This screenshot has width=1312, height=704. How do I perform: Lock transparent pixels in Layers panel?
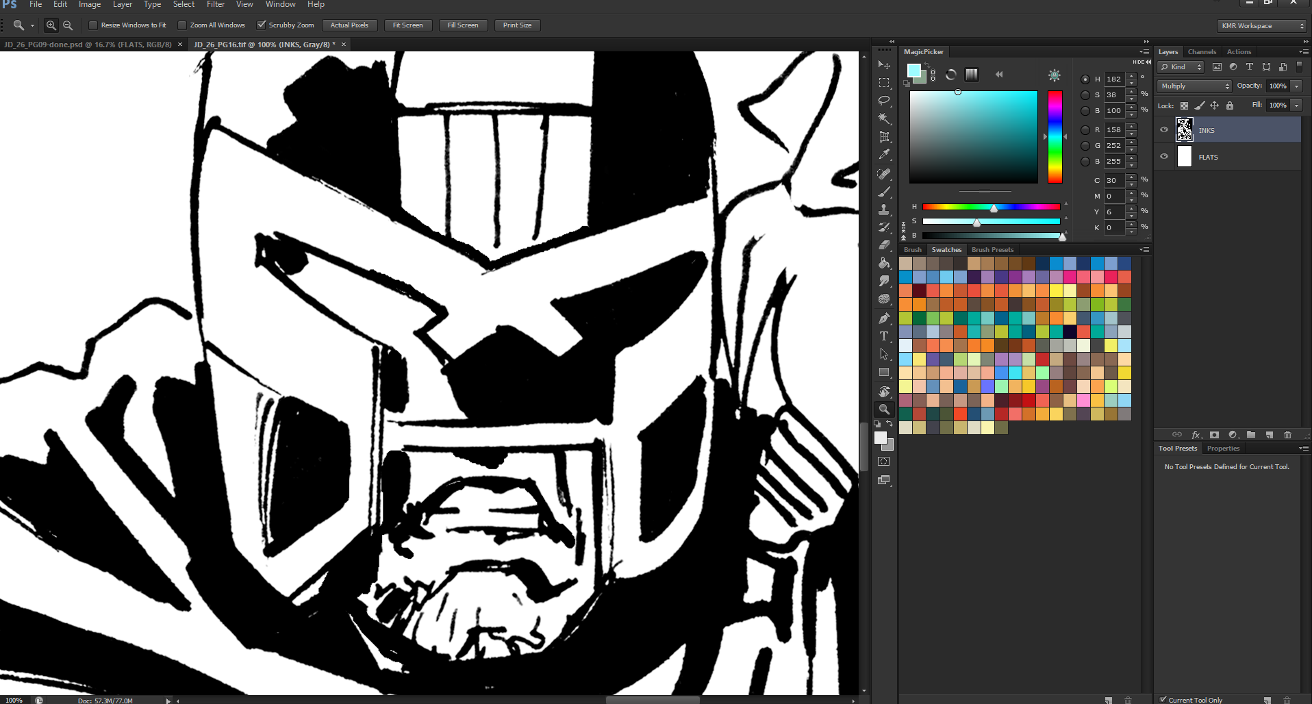(x=1185, y=105)
